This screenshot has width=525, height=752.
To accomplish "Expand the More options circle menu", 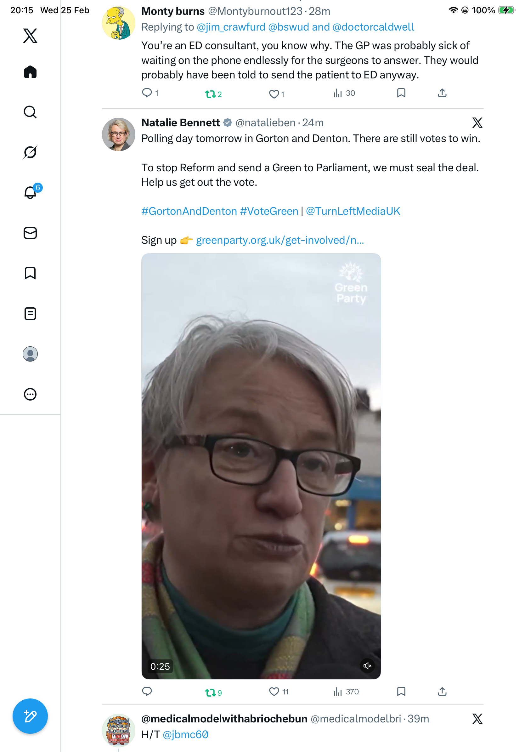I will [x=30, y=394].
